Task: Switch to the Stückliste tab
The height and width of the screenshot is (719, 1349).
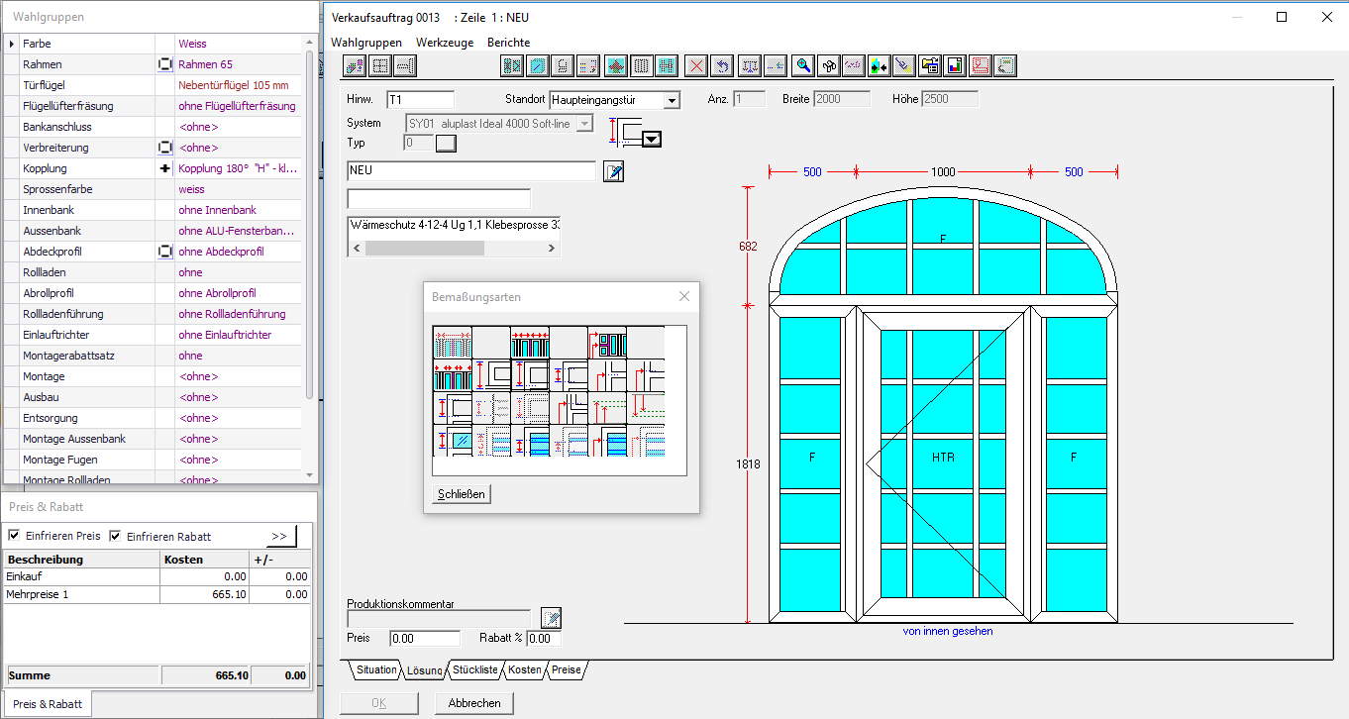Action: 474,670
